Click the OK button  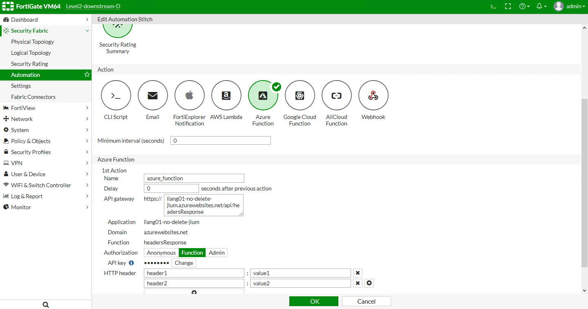tap(314, 301)
